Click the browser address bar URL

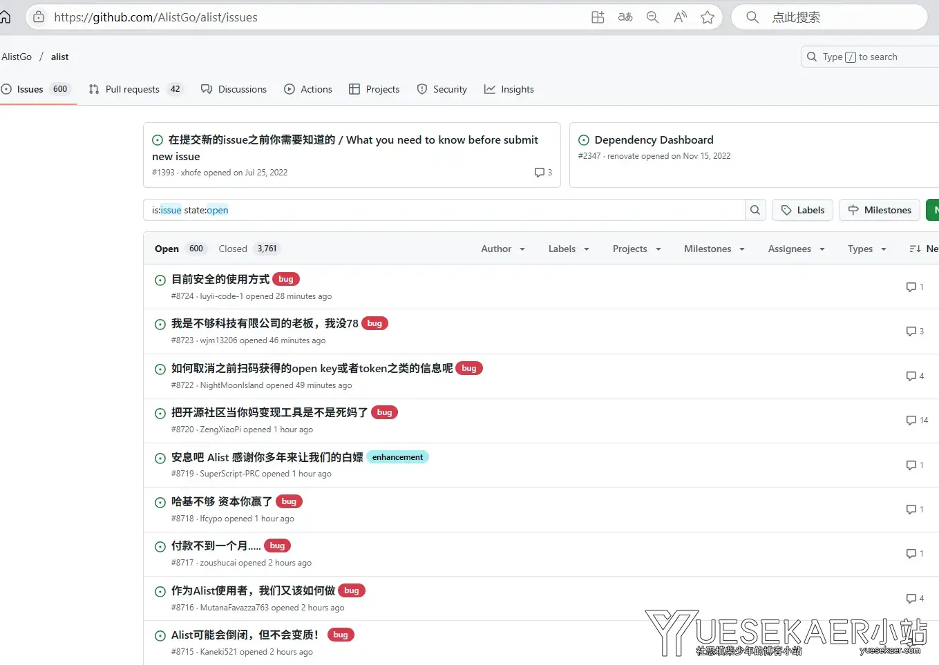pyautogui.click(x=155, y=17)
